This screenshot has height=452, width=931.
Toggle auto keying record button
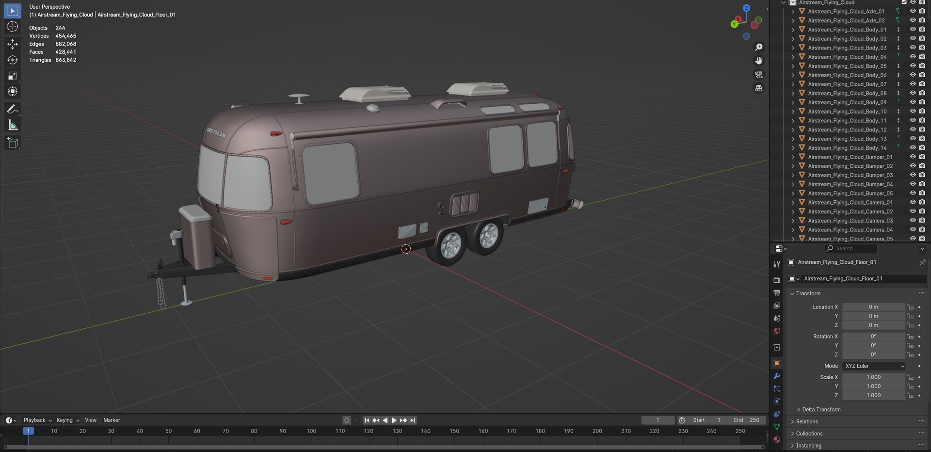(346, 420)
